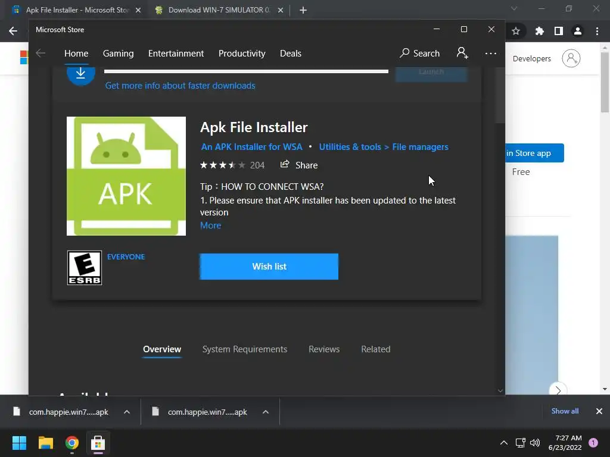Switch to Download WIN-7 SIMULATOR browser tab
610x457 pixels.
(x=219, y=11)
